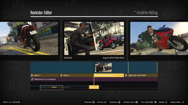Click the Pick Up controller button icon
Image resolution: width=188 pixels, height=105 pixels.
(x=105, y=102)
